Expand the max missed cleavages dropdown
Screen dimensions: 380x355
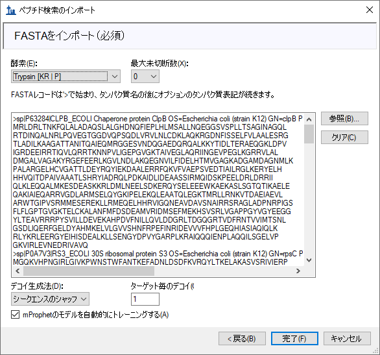[x=145, y=77]
